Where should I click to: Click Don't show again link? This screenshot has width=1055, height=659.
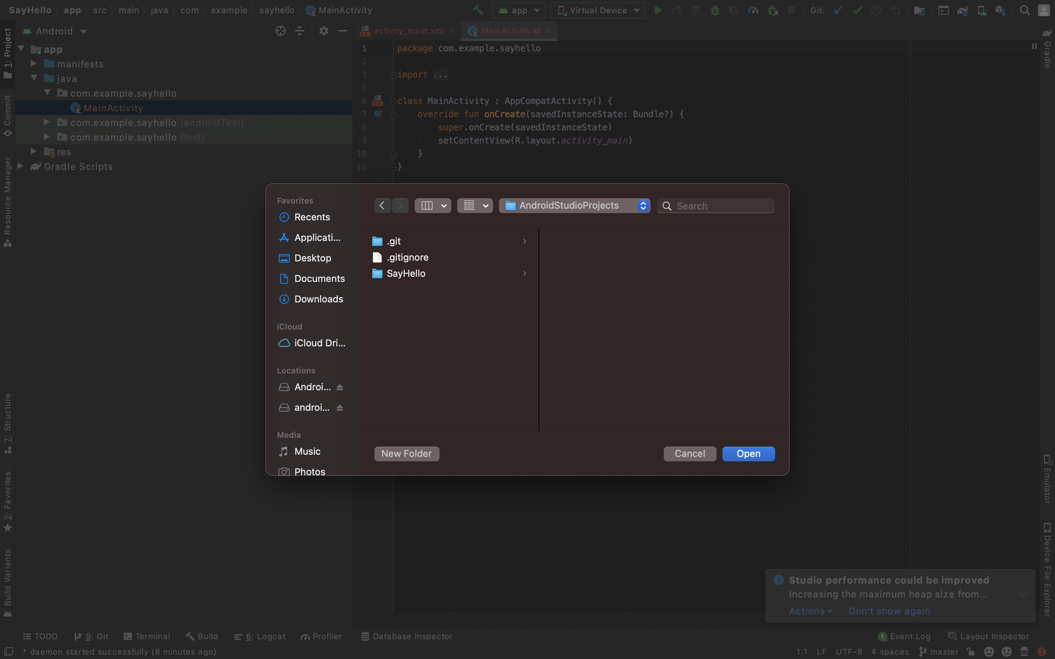point(889,611)
